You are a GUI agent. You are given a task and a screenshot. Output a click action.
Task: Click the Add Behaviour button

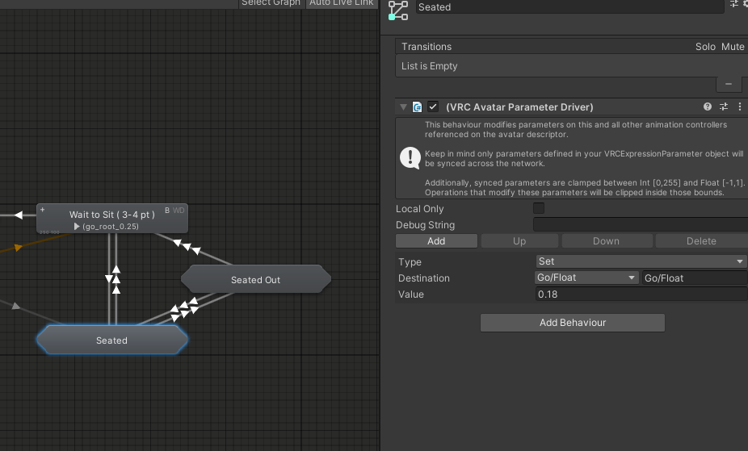click(573, 323)
